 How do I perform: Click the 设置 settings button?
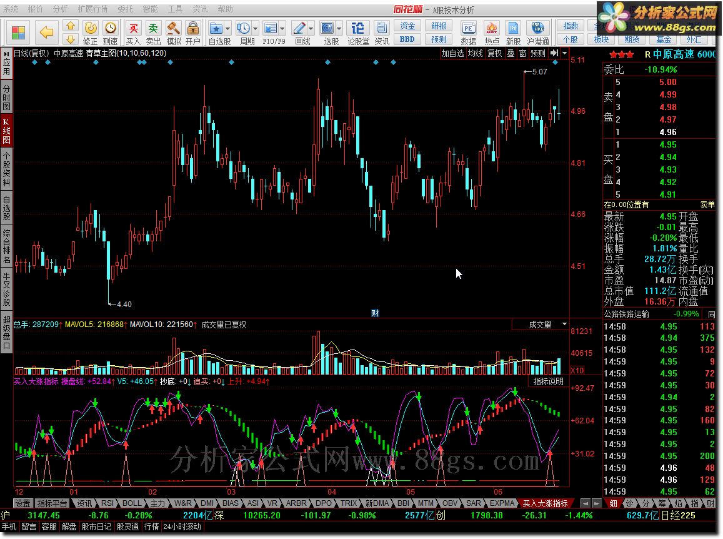[22, 503]
